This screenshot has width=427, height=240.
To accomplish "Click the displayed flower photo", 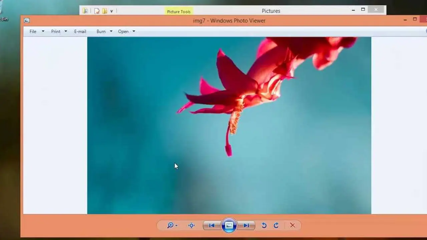I will (x=229, y=125).
